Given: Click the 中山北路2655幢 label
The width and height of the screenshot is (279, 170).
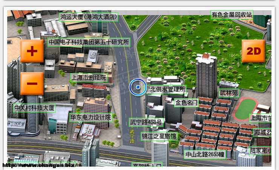Looking at the screenshot, I should pos(205,154).
